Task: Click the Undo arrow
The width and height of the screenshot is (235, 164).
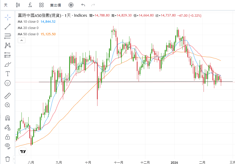Action: pyautogui.click(x=83, y=5)
